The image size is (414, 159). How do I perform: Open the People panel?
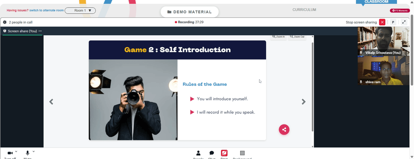tap(198, 154)
